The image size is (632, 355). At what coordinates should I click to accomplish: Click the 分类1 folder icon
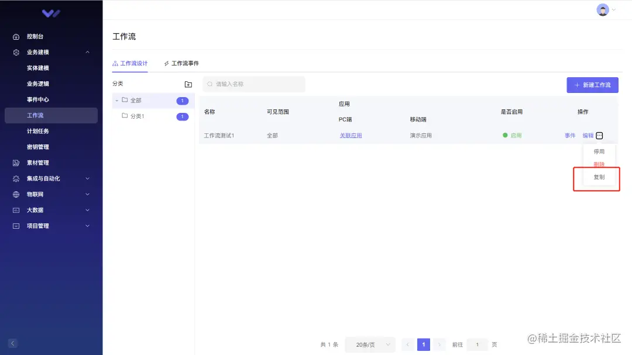(125, 116)
